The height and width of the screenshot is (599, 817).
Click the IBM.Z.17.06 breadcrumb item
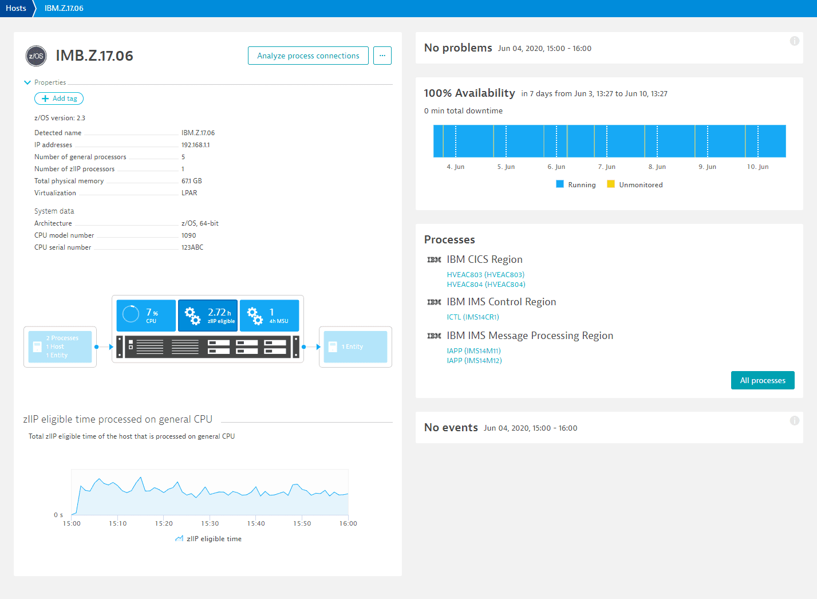pos(64,8)
